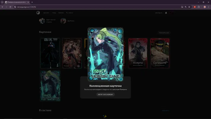Open the browser profile avatar
The width and height of the screenshot is (211, 119).
point(204,7)
